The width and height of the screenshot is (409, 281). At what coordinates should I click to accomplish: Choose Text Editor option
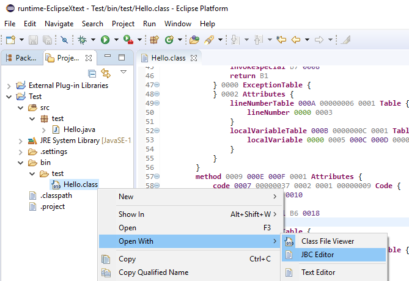click(x=334, y=272)
